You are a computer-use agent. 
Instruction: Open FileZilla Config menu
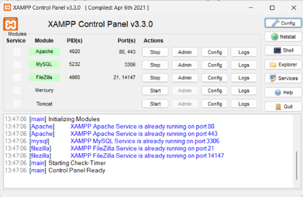(x=215, y=78)
